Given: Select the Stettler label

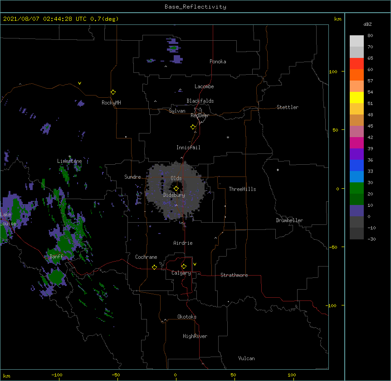Looking at the screenshot, I should (288, 107).
